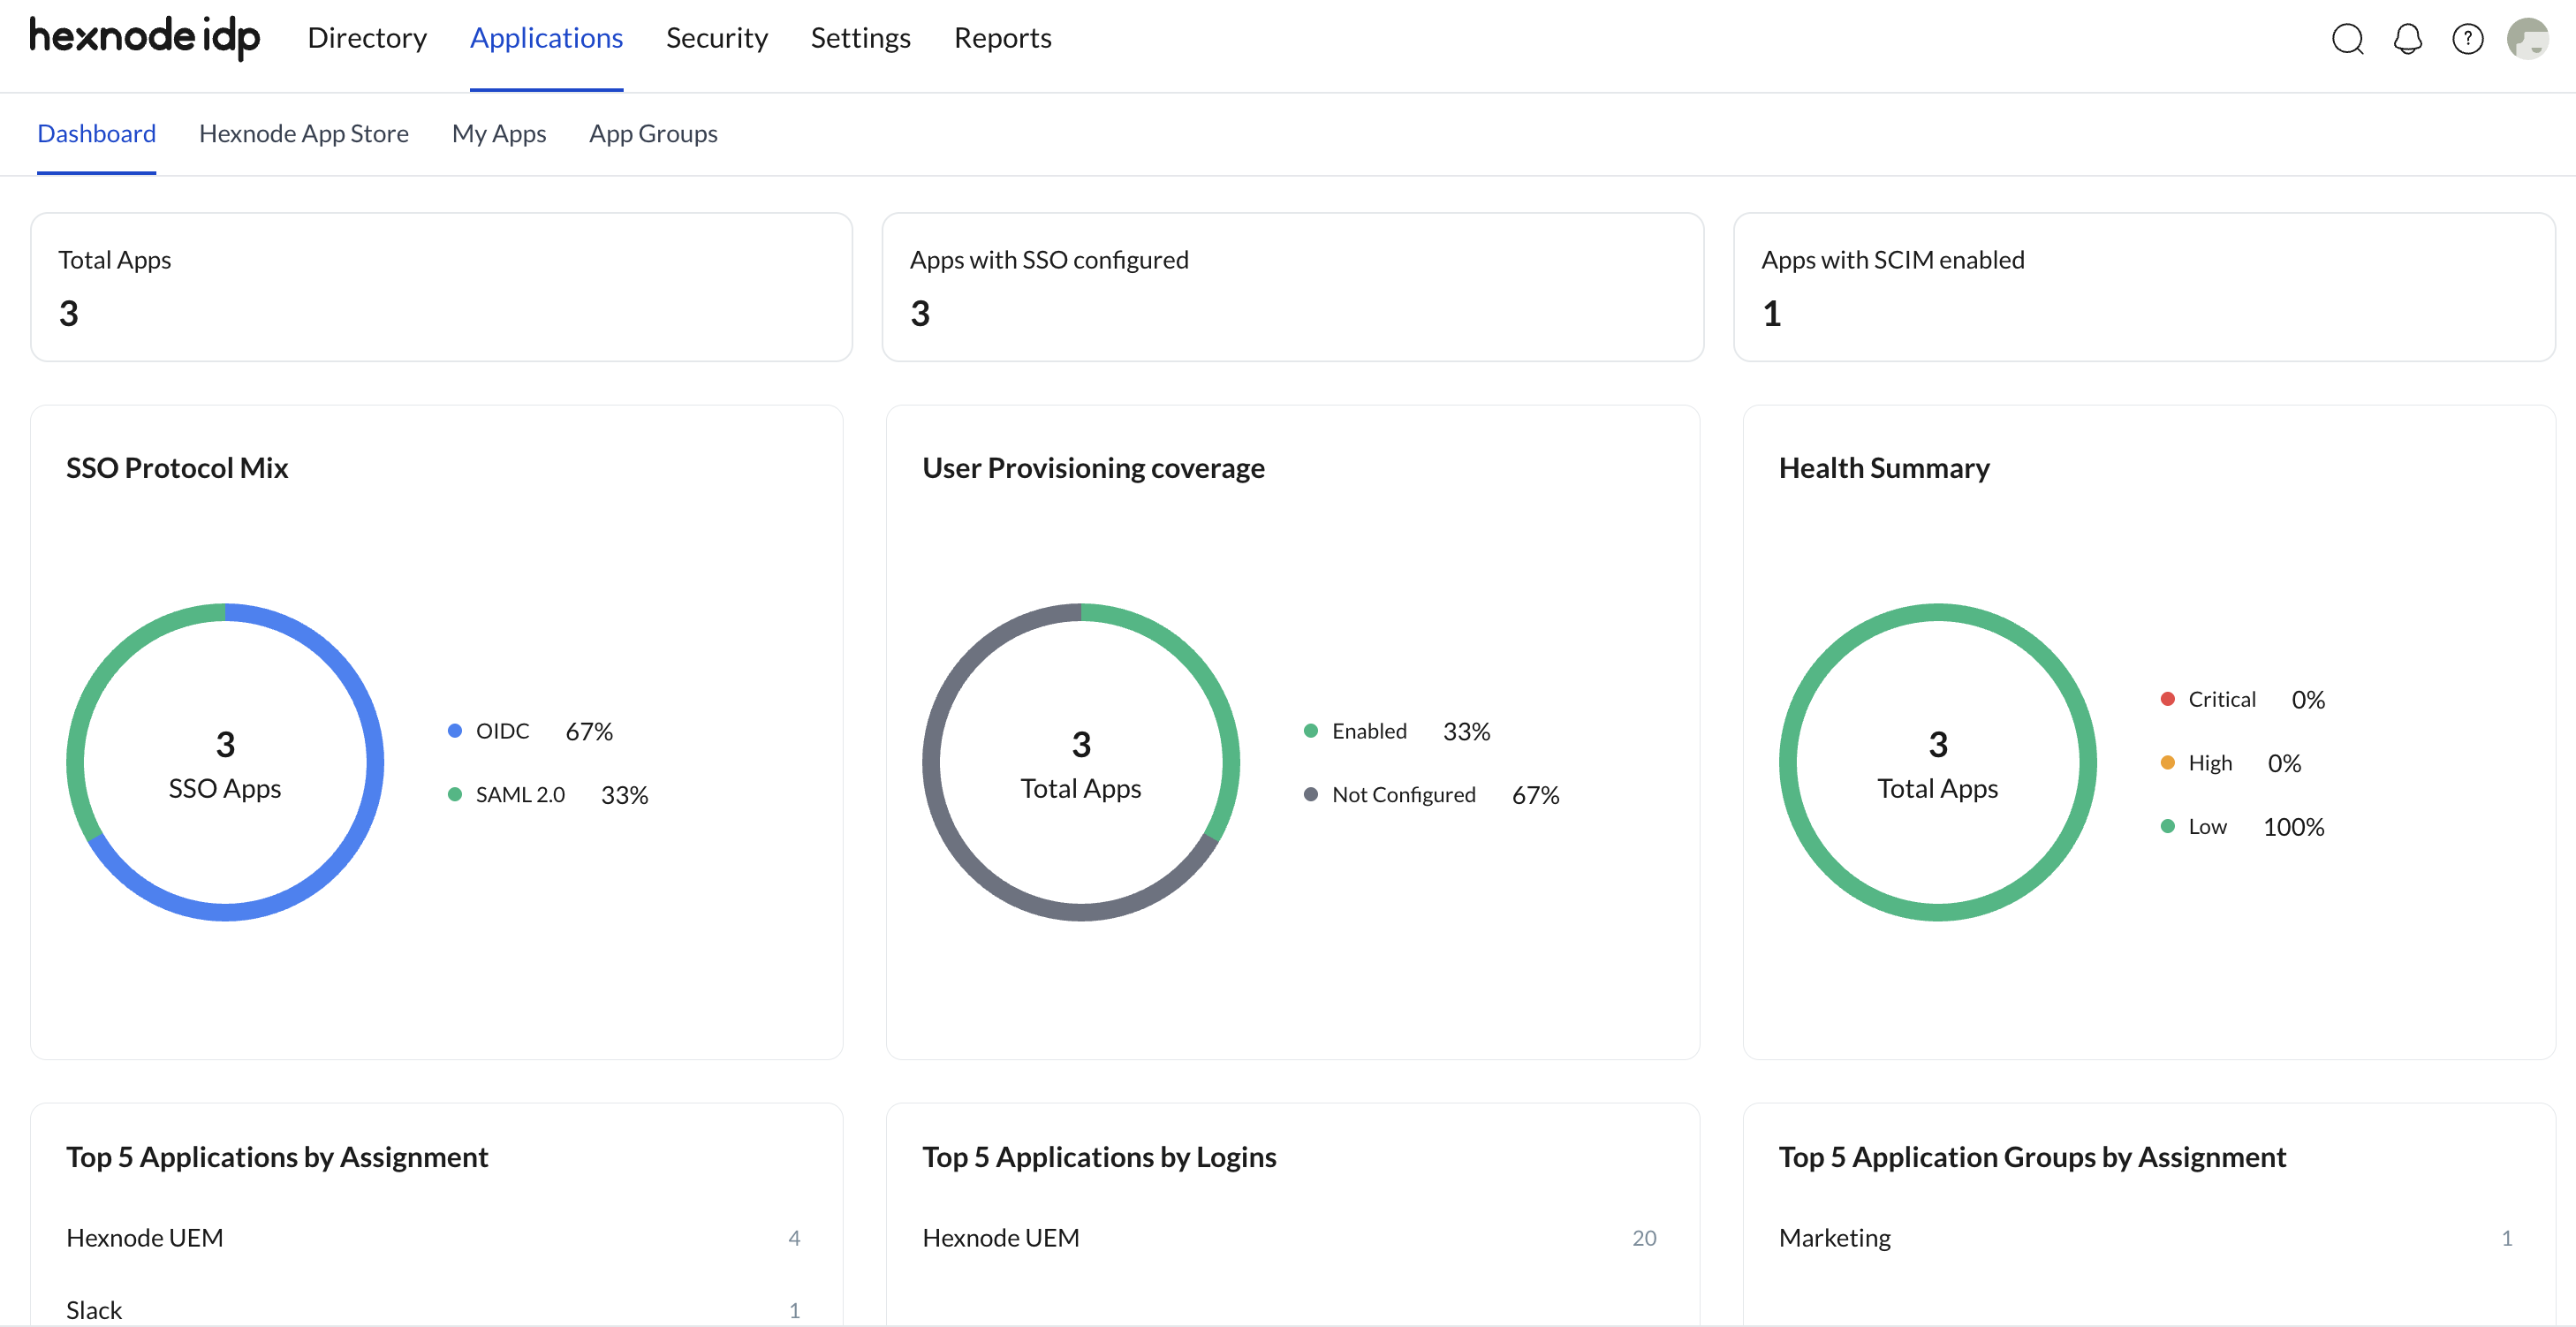Click Top 5 Application Groups by Assignment heading

[2032, 1157]
